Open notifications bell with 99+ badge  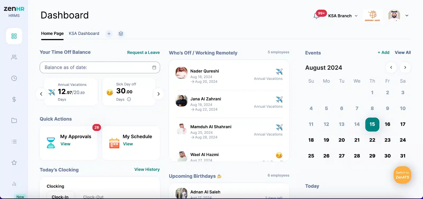[x=316, y=16]
